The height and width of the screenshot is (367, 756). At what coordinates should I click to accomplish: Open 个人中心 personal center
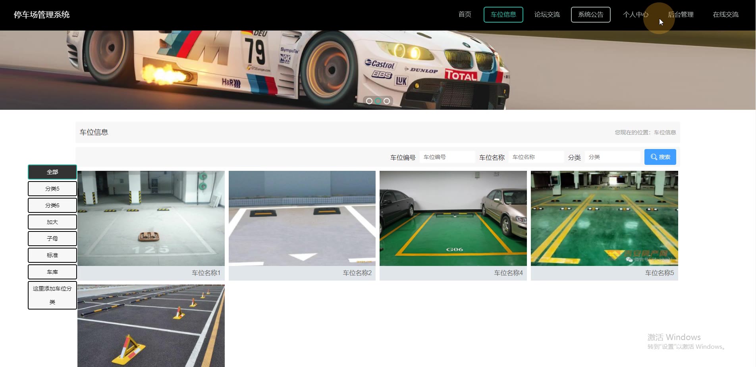635,15
